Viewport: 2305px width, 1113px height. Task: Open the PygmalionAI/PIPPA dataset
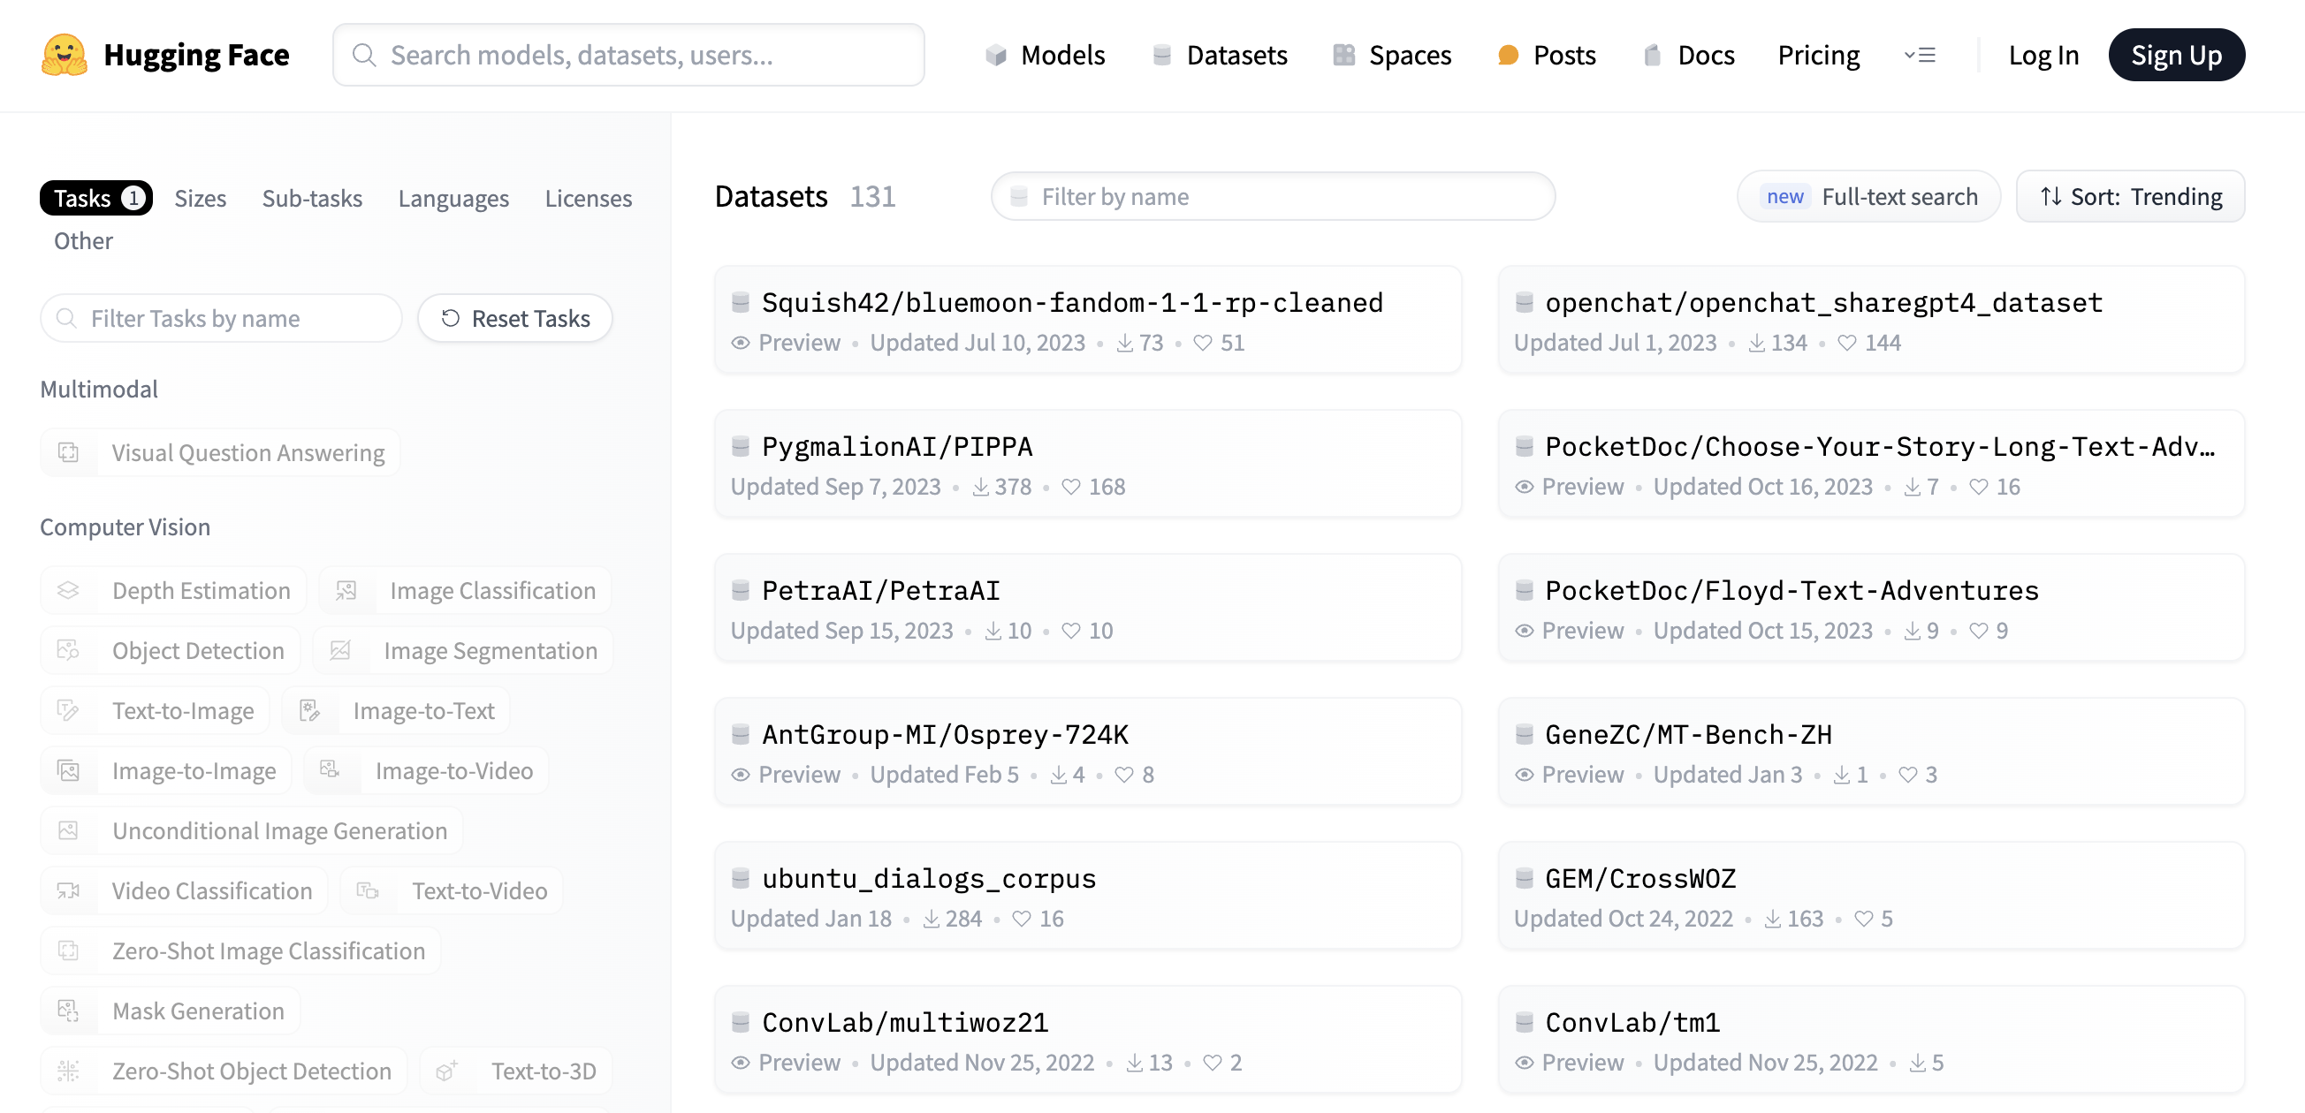point(1087,463)
